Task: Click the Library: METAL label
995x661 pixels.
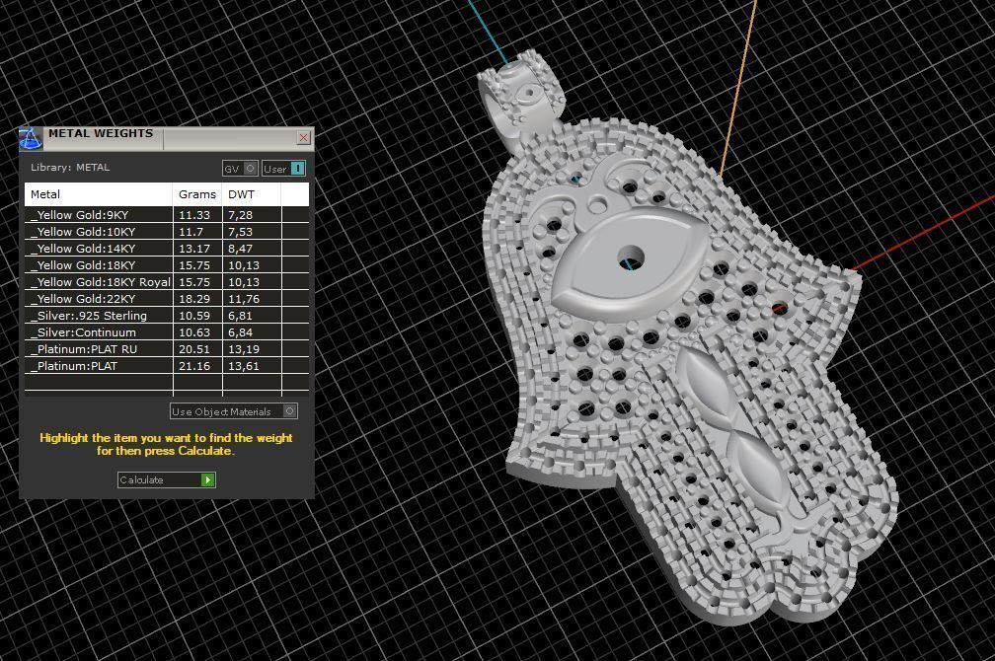Action: (70, 168)
